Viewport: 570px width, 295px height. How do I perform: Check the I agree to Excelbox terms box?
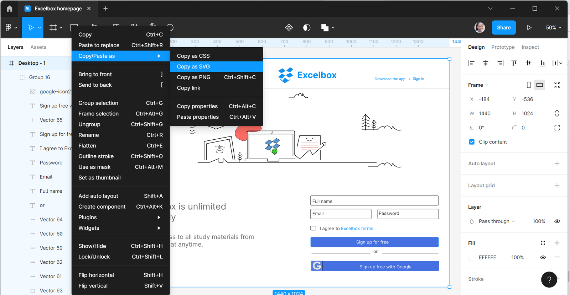(x=313, y=228)
